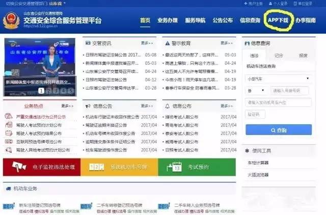Click the plate icon beside 二手车转入业务预选号牌
Viewport: 326px width, 215px height.
click(164, 206)
